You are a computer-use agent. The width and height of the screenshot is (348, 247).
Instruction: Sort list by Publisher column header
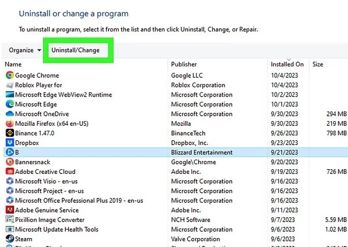pos(184,64)
